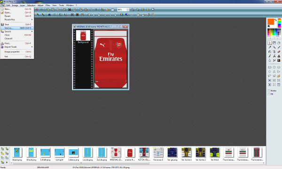
Task: Select Image properties menu entry
Action: [17, 52]
